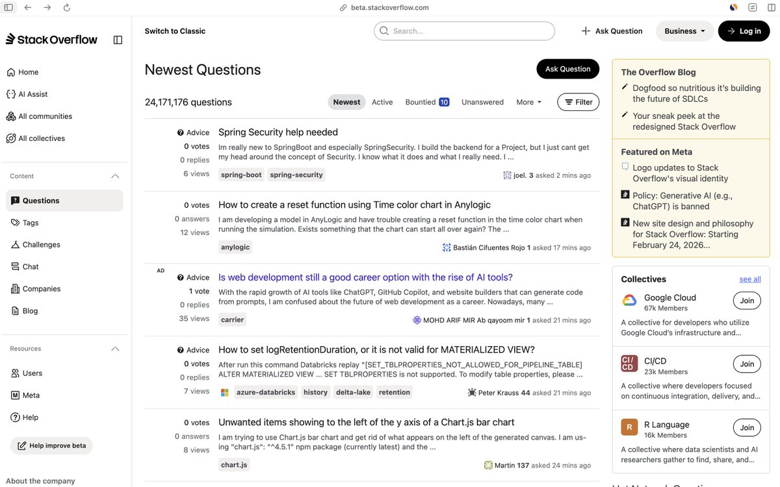
Task: Go to All collectives
Action: (36, 138)
